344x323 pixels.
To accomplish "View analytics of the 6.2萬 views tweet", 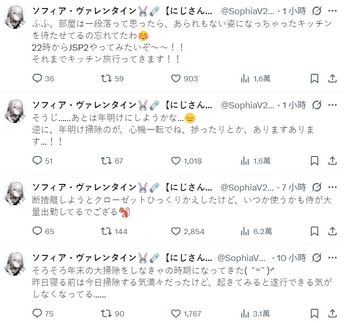I will point(245,231).
